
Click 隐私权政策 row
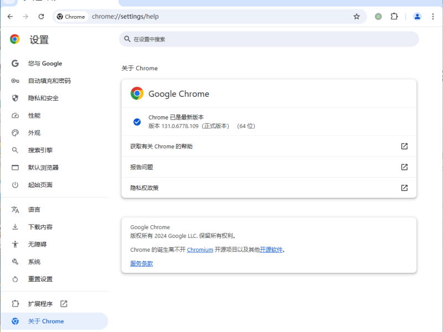coord(269,188)
